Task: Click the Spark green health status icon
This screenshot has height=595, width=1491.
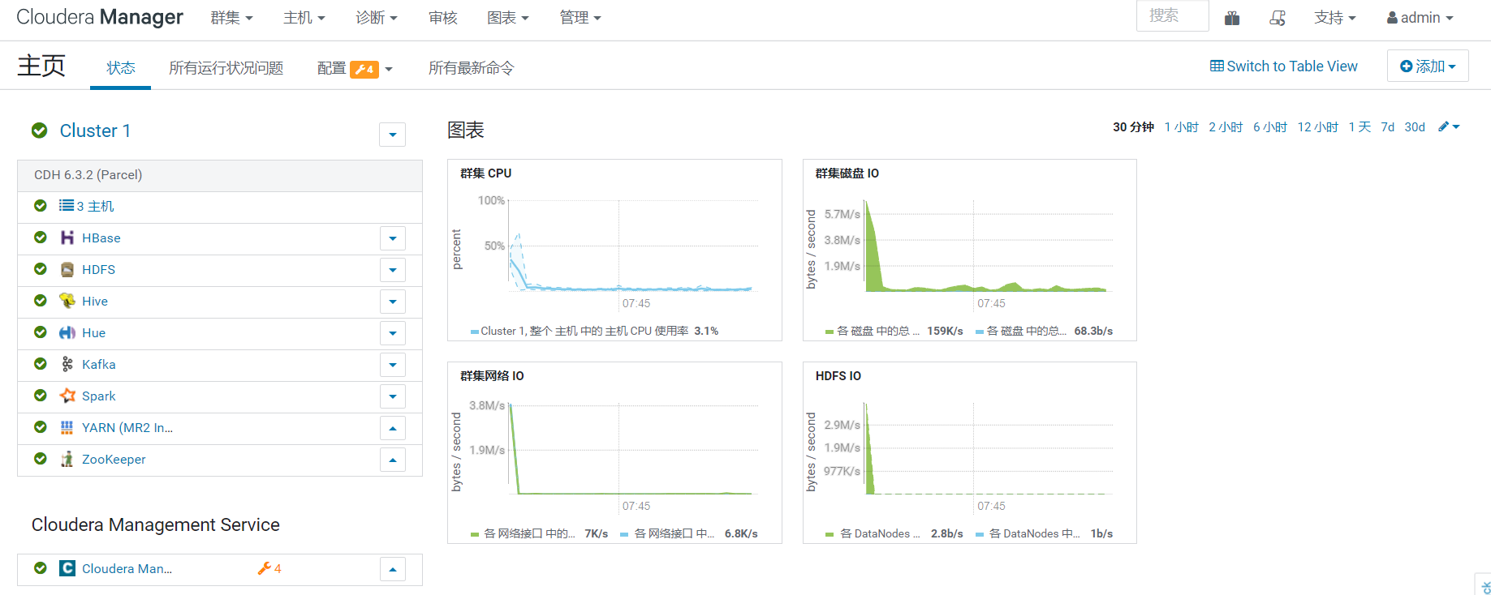Action: pos(41,396)
